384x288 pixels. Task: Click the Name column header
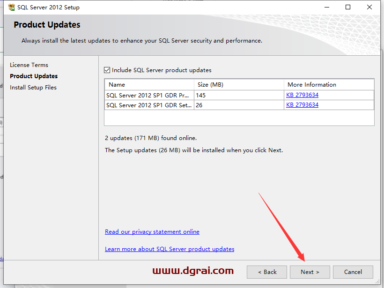click(149, 85)
